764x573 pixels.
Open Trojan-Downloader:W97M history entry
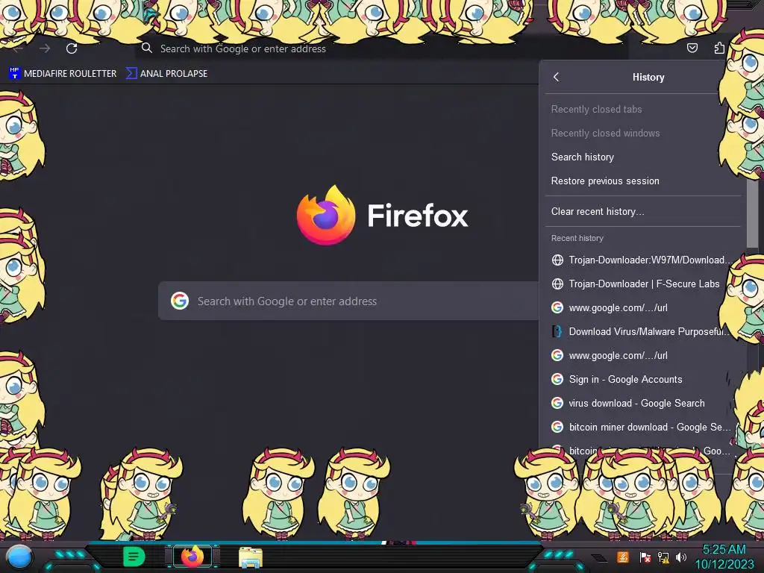pos(642,260)
